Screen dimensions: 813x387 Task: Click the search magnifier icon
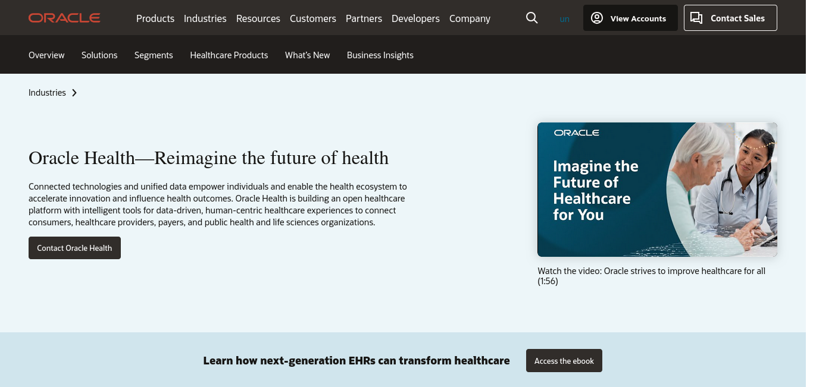pos(531,18)
